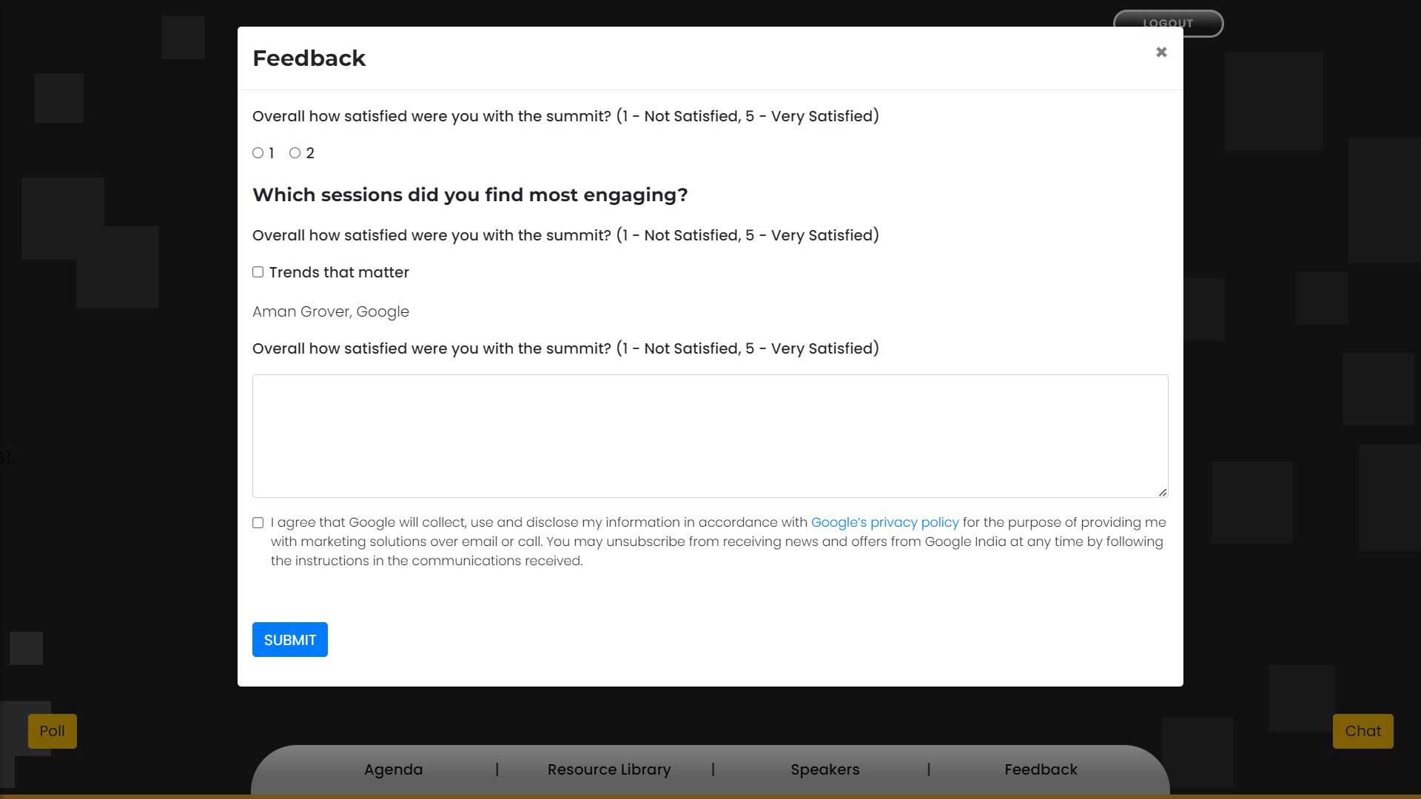Open the Poll button
This screenshot has height=799, width=1421.
pyautogui.click(x=53, y=731)
